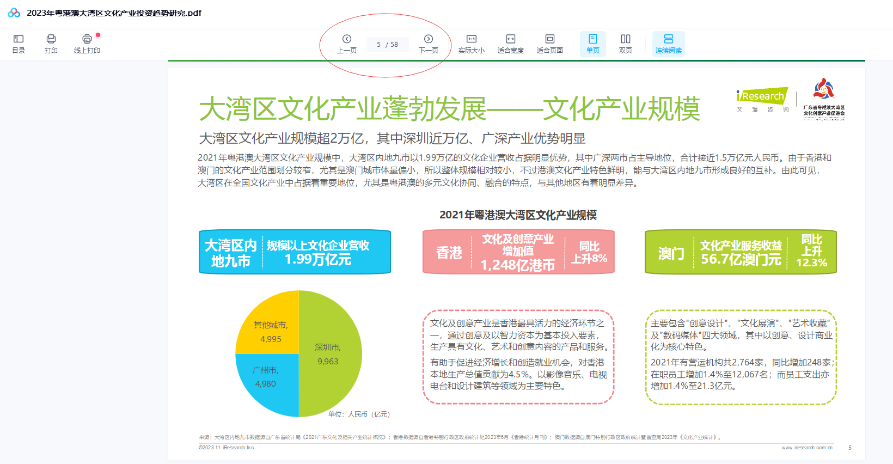Toggle 连续阅读 continuous reading mode

(x=669, y=44)
